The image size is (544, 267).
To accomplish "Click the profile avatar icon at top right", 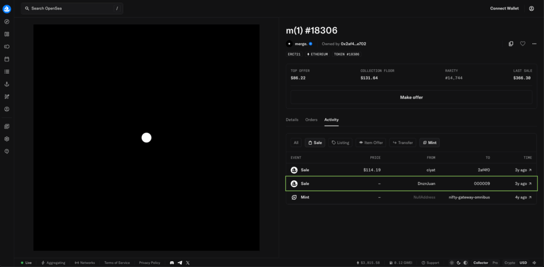I will coord(531,9).
